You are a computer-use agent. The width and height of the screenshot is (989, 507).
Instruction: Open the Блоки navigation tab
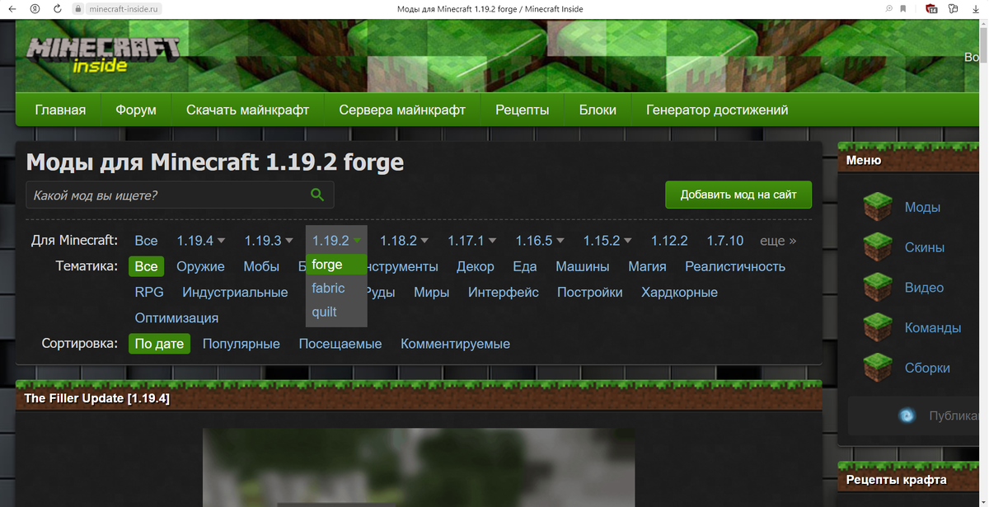(x=598, y=110)
